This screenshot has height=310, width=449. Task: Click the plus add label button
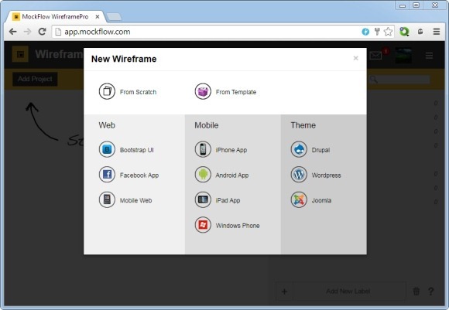pos(284,291)
